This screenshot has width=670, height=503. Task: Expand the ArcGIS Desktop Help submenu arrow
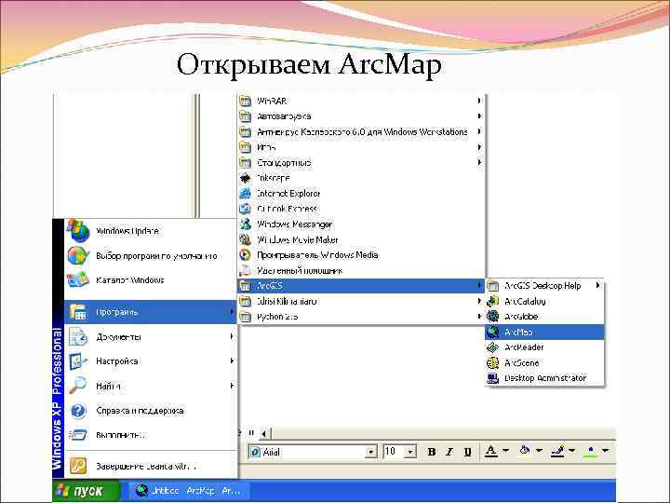click(x=597, y=285)
